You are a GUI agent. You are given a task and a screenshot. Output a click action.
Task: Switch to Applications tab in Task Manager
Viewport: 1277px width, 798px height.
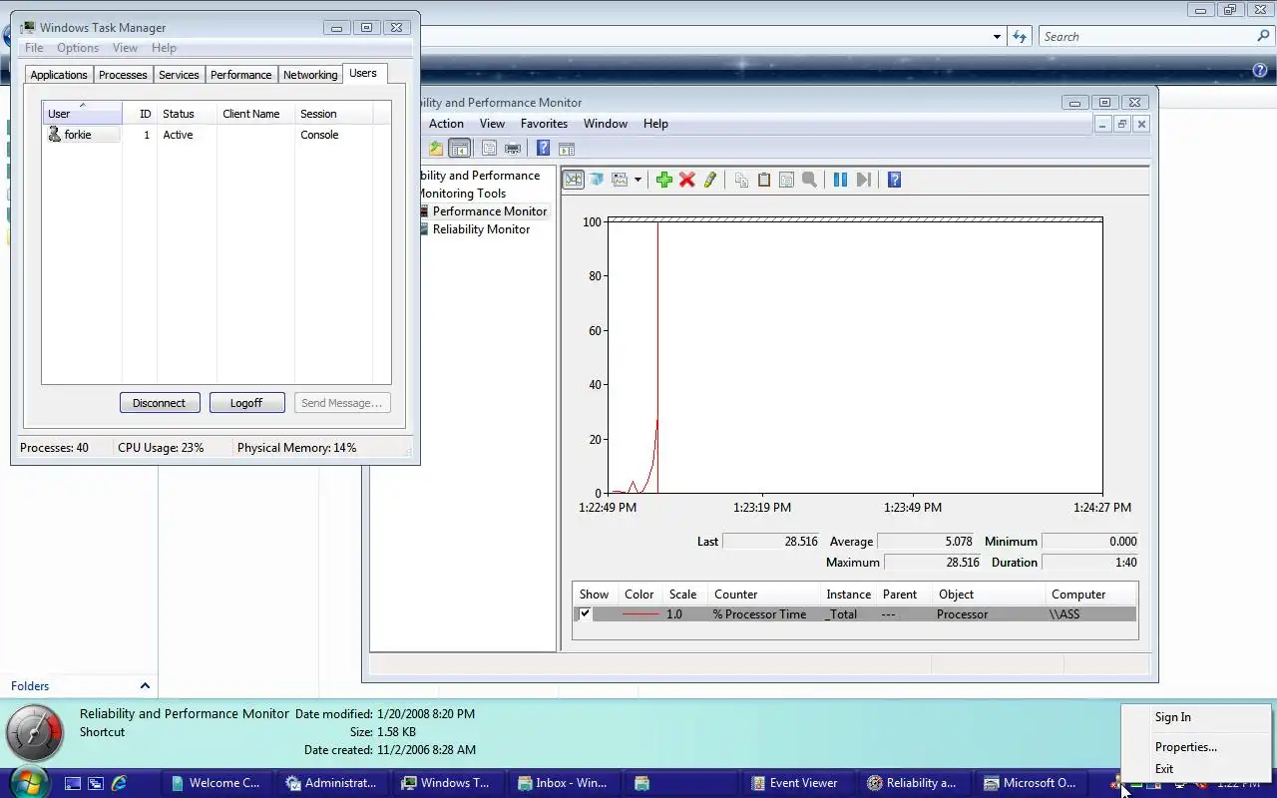[59, 75]
